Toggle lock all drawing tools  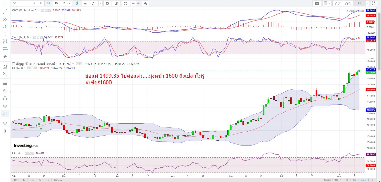(x=5, y=98)
